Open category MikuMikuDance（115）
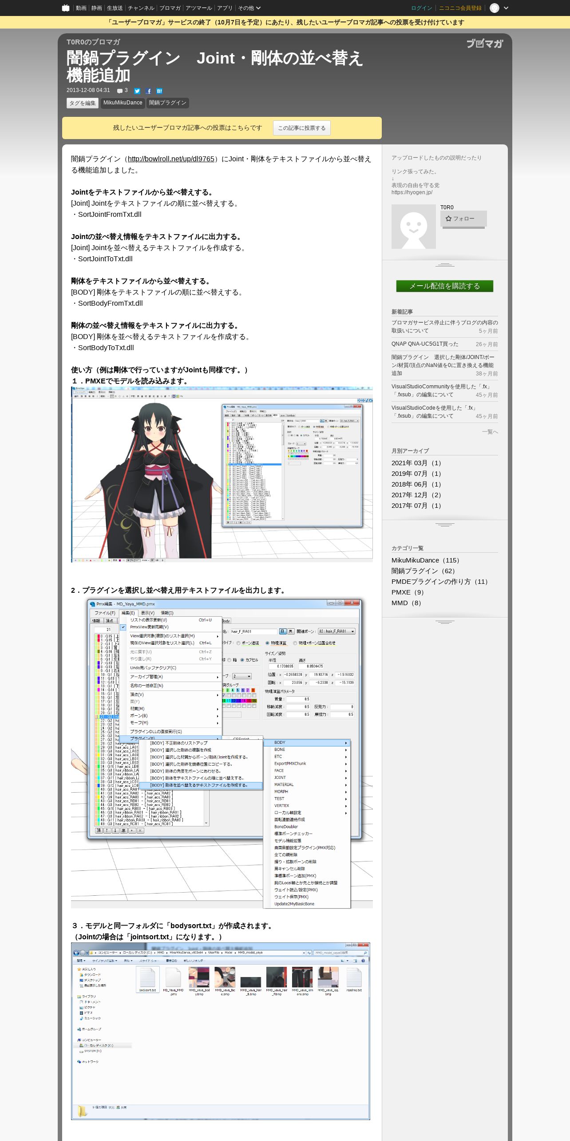The image size is (570, 1141). (427, 560)
